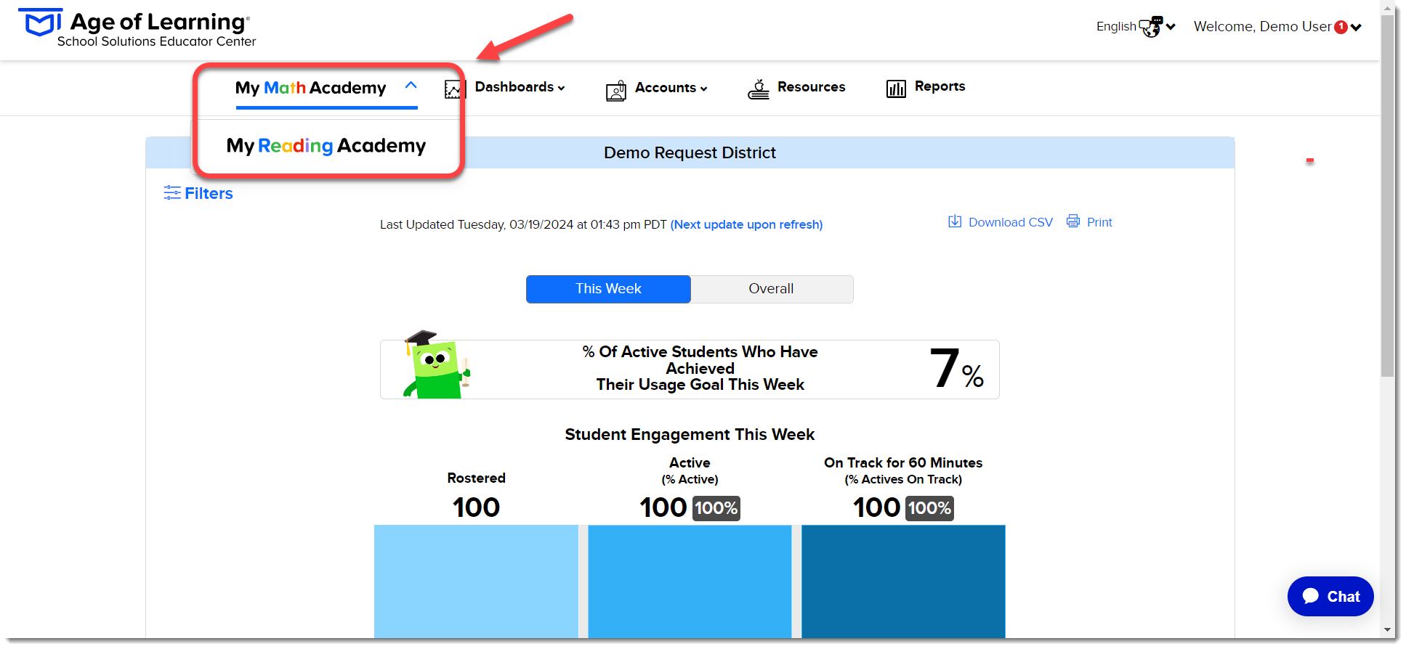Click Student Engagement This Week heading
Screen dimensions: 1406x649
(x=690, y=435)
